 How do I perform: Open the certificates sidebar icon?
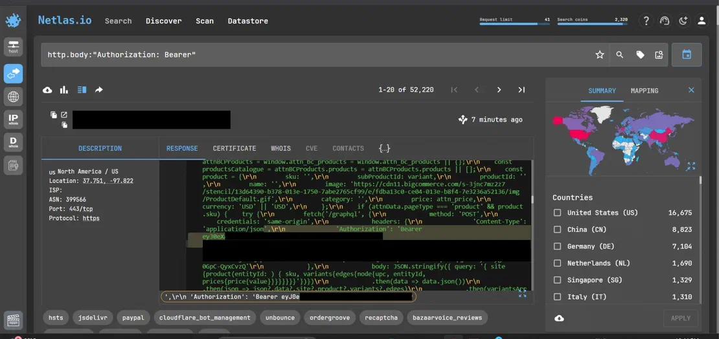(x=14, y=166)
